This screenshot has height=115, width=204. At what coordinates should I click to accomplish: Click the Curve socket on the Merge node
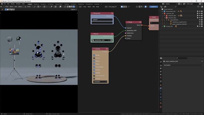pos(126,38)
